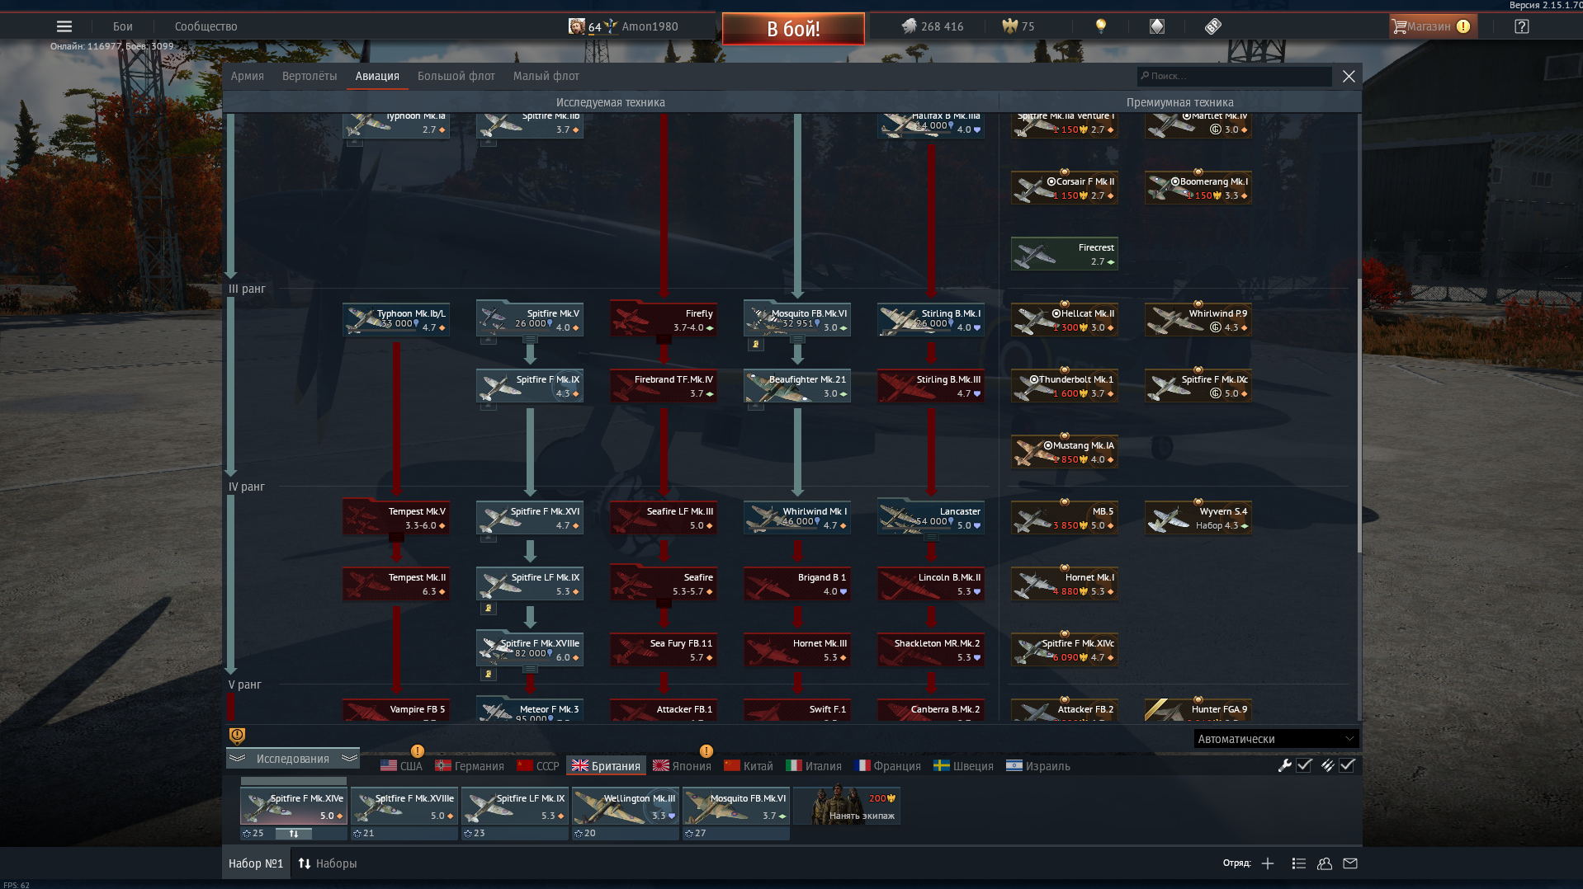Select the Lancaster vehicle in the tree

coord(931,518)
